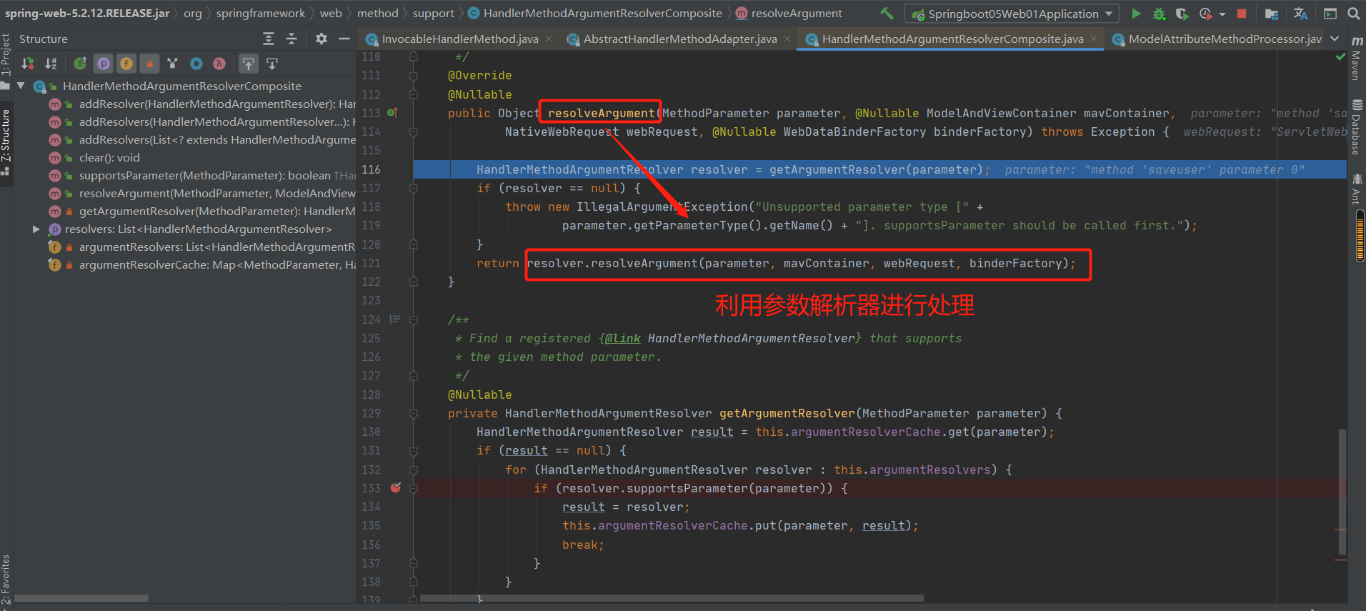
Task: Click the Translate toolbar icon
Action: pyautogui.click(x=1300, y=13)
